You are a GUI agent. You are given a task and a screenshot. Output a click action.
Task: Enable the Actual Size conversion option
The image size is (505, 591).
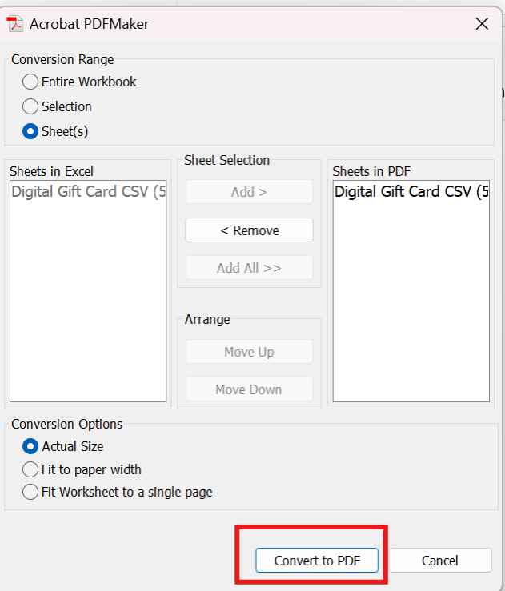(x=30, y=446)
